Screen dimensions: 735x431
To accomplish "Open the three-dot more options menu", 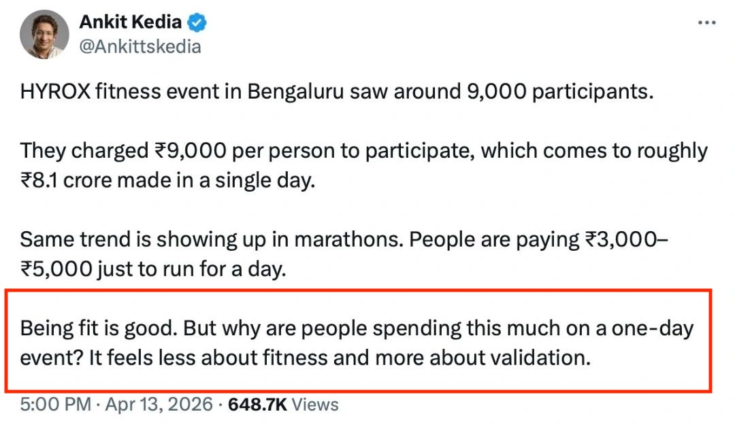I will tap(706, 22).
